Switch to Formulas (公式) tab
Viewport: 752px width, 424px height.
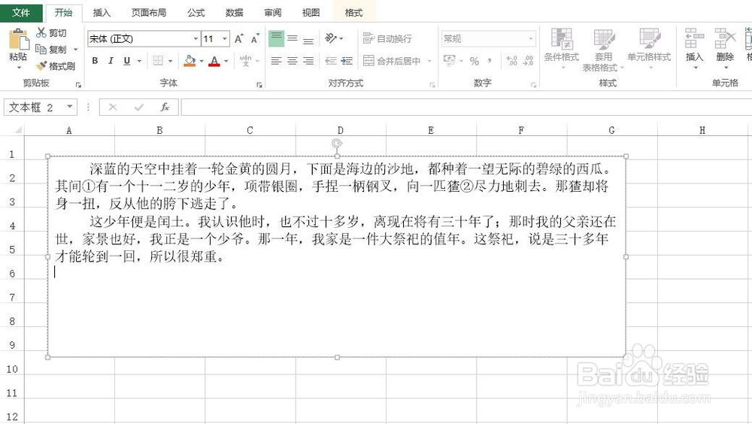196,13
